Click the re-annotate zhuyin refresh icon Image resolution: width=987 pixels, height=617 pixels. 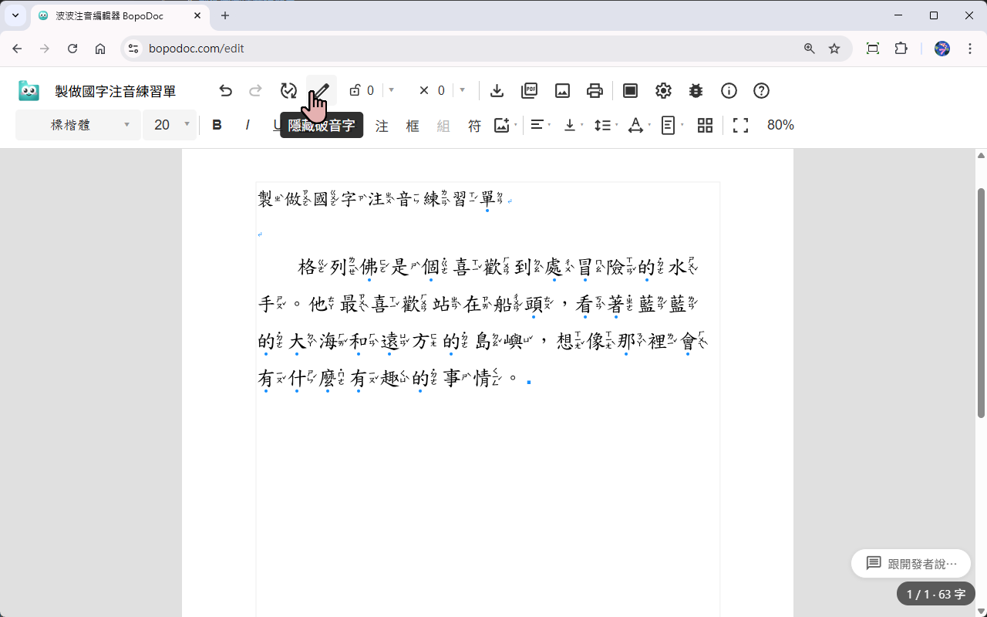pyautogui.click(x=288, y=90)
